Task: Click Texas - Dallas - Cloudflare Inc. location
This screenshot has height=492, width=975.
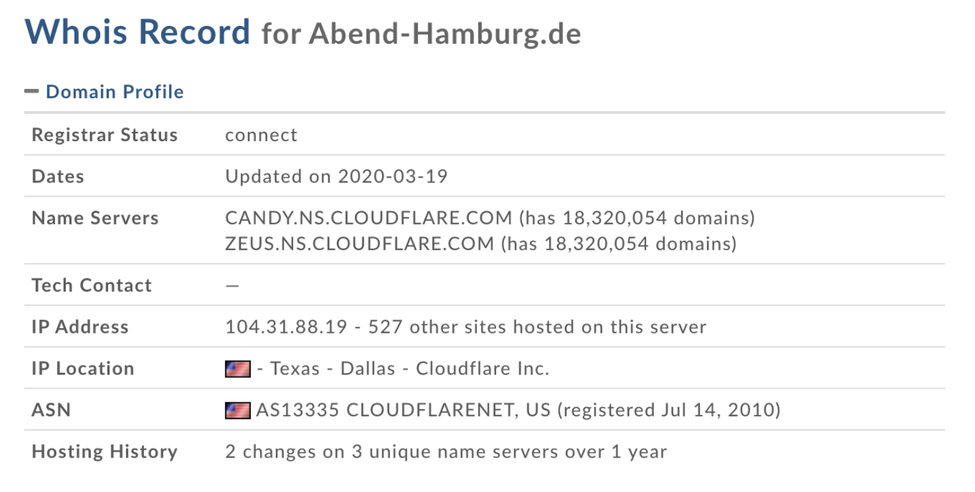Action: tap(410, 369)
